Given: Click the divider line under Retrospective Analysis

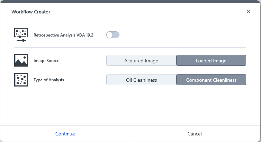Looking at the screenshot, I should click(130, 48).
